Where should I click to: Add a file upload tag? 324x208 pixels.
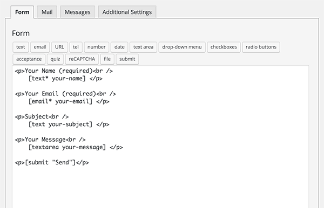pos(107,59)
